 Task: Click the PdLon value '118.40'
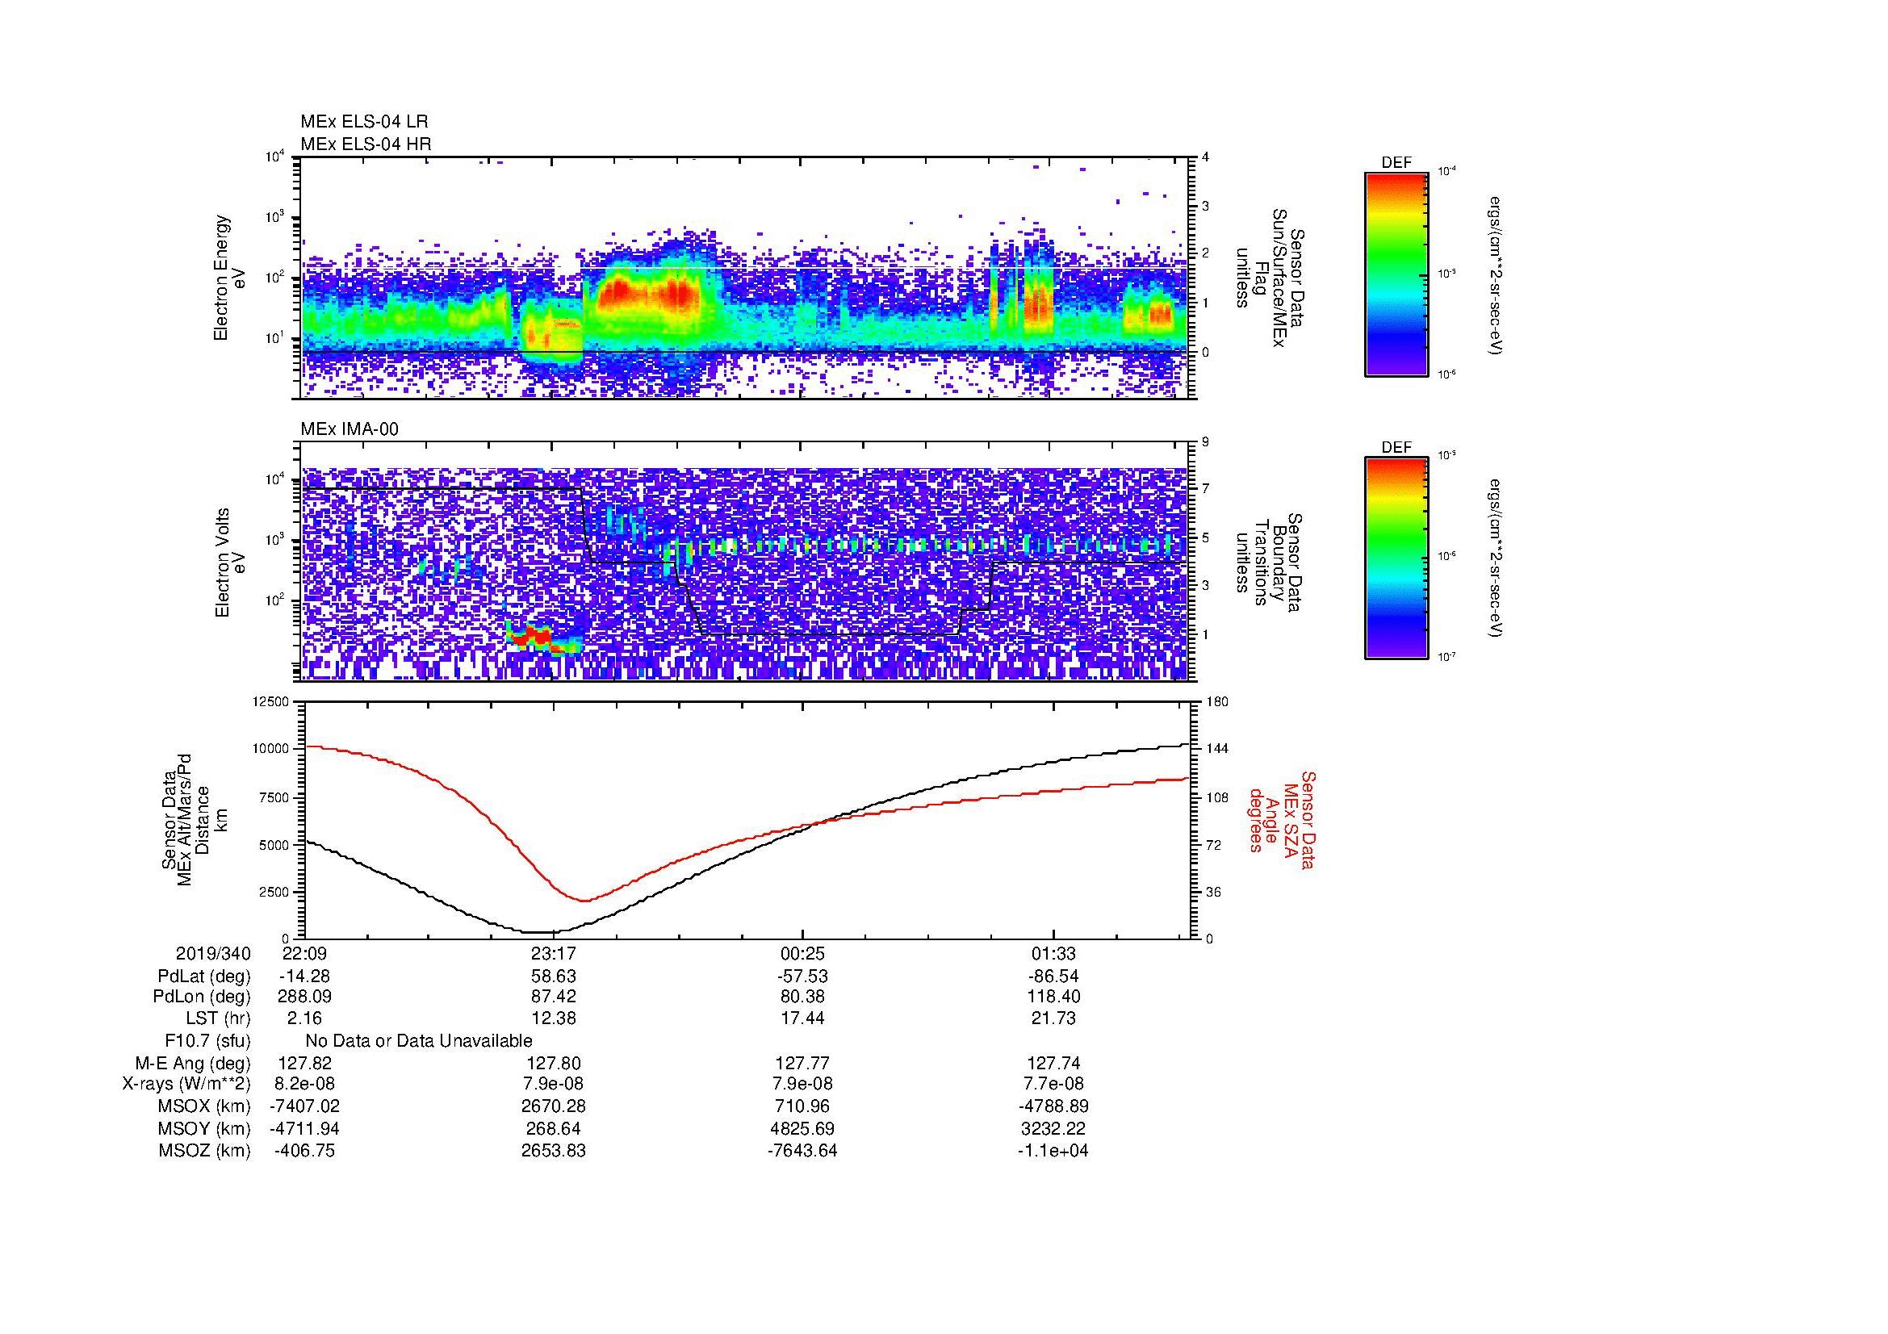click(x=1053, y=997)
